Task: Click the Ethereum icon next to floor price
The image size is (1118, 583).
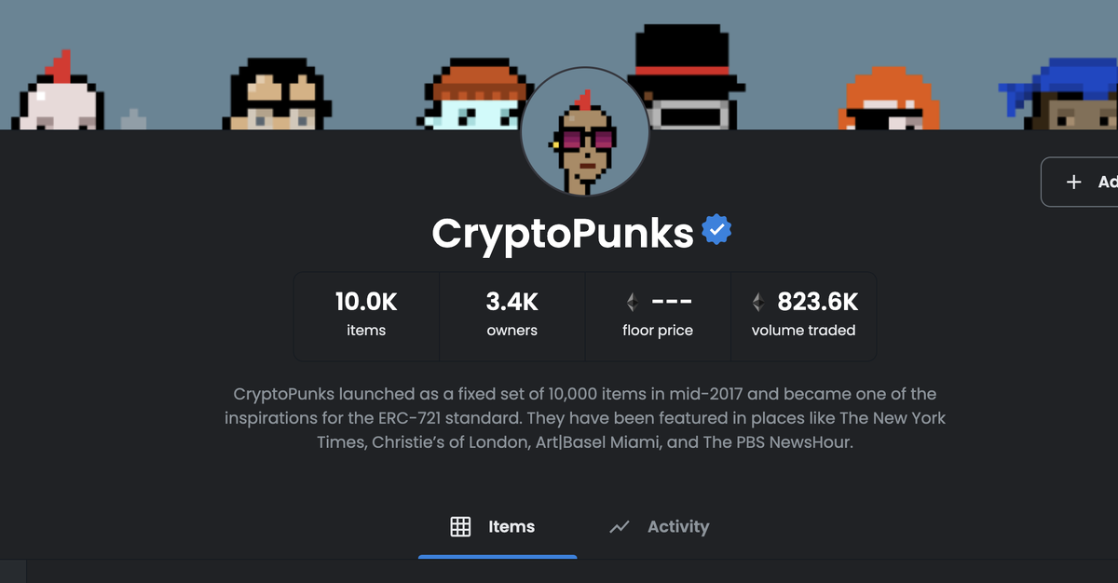Action: tap(632, 302)
